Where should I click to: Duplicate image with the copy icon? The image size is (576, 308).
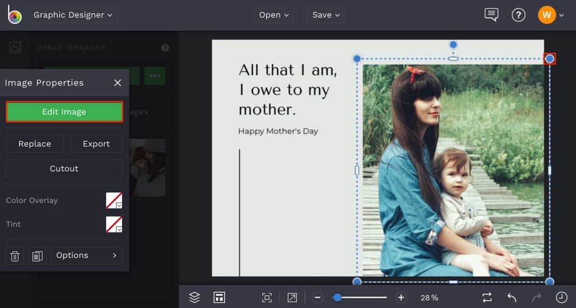(x=37, y=256)
